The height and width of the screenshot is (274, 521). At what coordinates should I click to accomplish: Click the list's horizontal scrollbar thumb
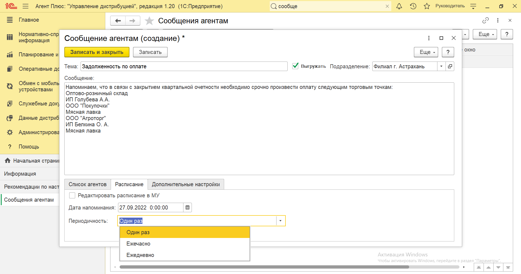pyautogui.click(x=264, y=267)
